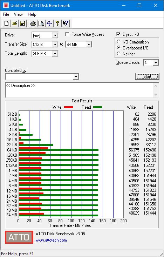Print results with the printer icon
Viewport: 164px width, 257px height.
(33, 23)
